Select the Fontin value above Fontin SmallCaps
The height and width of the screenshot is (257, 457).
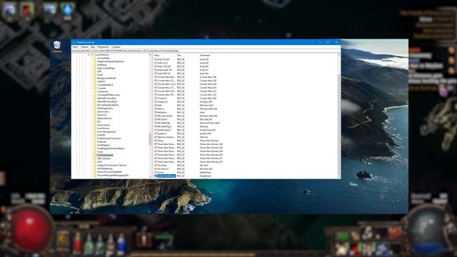coord(161,172)
